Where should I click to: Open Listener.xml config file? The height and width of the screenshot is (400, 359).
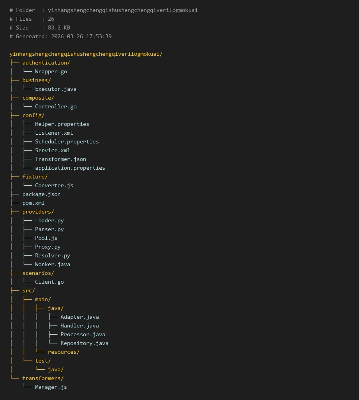[x=54, y=133]
